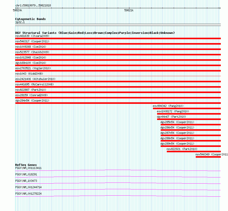
Task: Open variant esv2421406 (Altshuler2010) label
Action: click(35, 79)
